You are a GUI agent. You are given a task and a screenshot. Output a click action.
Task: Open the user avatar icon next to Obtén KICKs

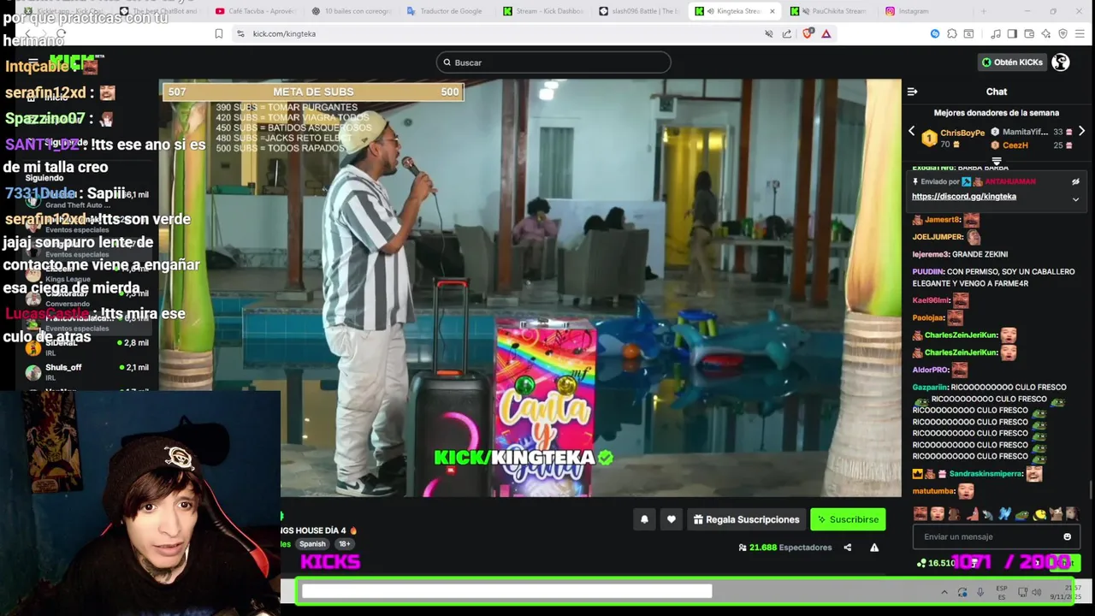coord(1061,62)
